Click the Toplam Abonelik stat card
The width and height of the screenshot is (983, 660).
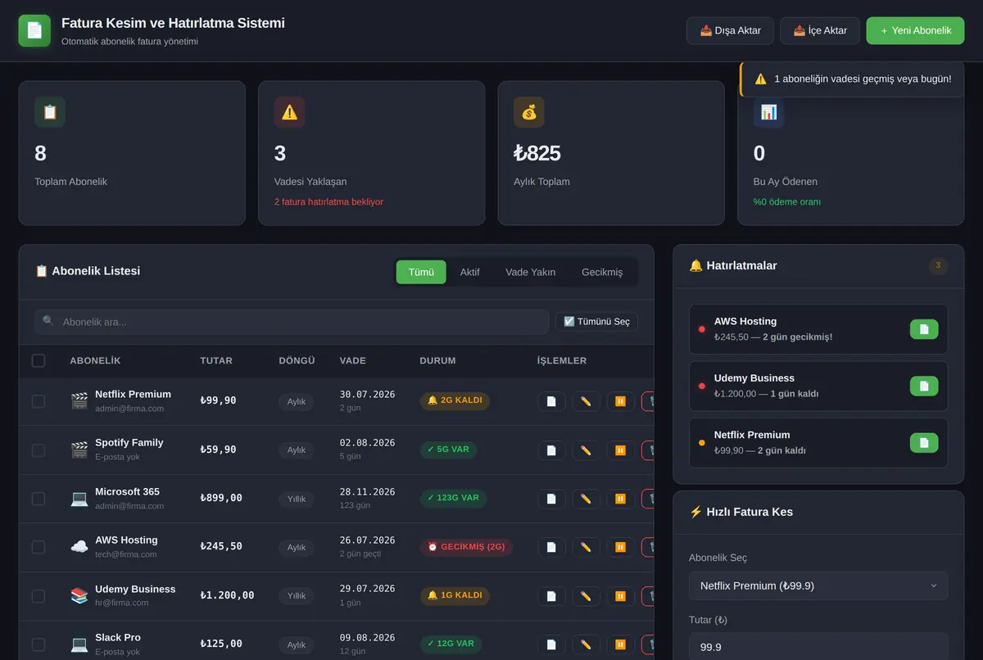coord(132,152)
